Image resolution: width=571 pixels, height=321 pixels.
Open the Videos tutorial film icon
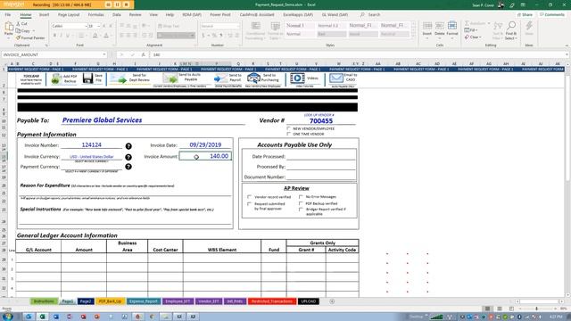(x=297, y=78)
